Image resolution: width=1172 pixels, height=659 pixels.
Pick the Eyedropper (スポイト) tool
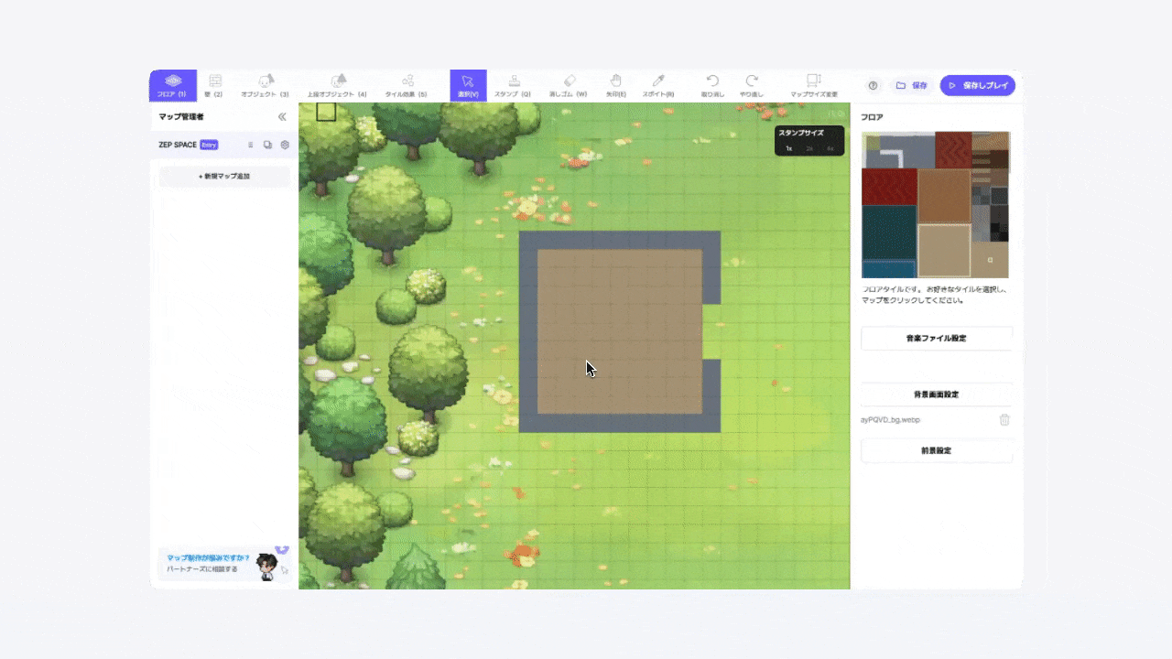[657, 85]
